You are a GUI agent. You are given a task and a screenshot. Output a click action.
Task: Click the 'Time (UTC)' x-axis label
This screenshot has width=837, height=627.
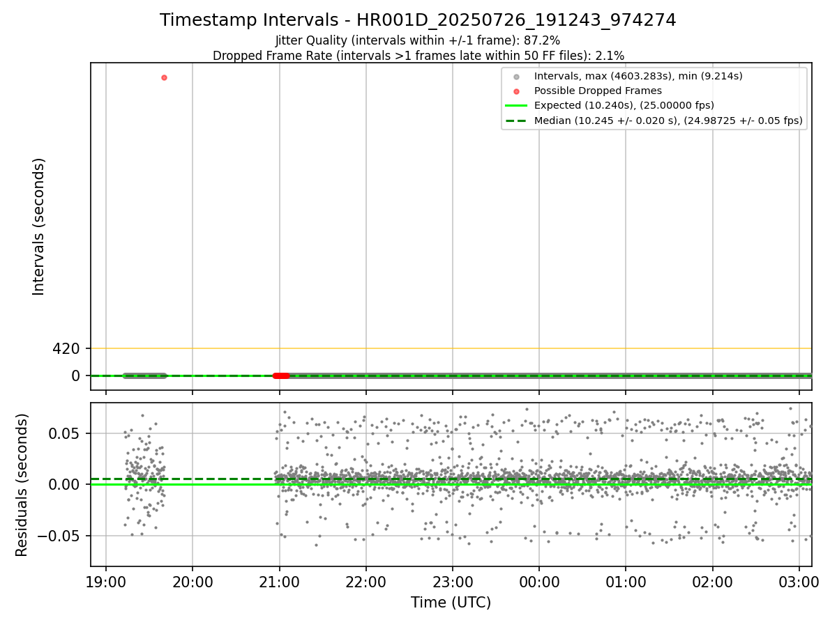[x=451, y=603]
